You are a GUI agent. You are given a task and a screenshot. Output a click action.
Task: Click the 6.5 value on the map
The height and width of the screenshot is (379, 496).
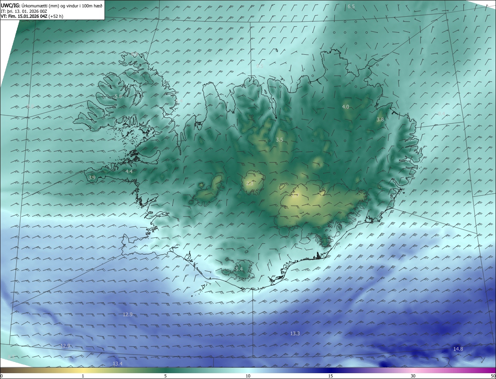pos(351,6)
